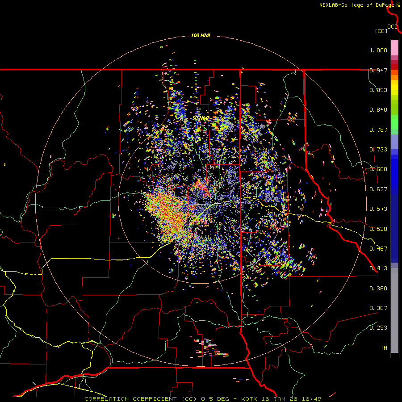402x402 pixels.
Task: Click the 100 NMI range ring label
Action: (x=201, y=35)
